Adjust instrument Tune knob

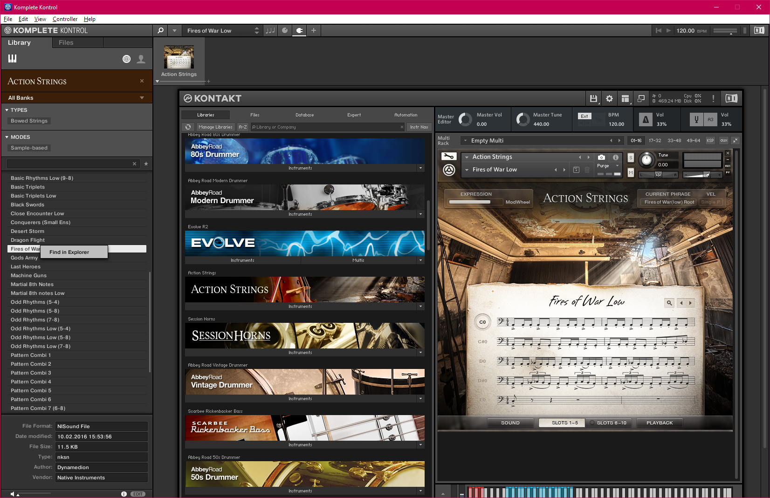[646, 160]
